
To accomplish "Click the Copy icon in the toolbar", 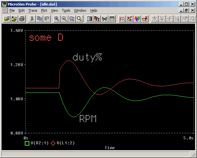I will (x=39, y=19).
